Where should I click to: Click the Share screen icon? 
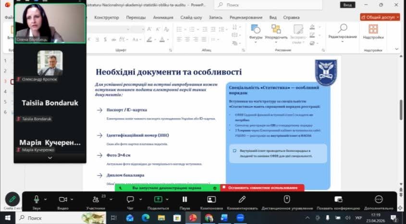click(x=158, y=199)
